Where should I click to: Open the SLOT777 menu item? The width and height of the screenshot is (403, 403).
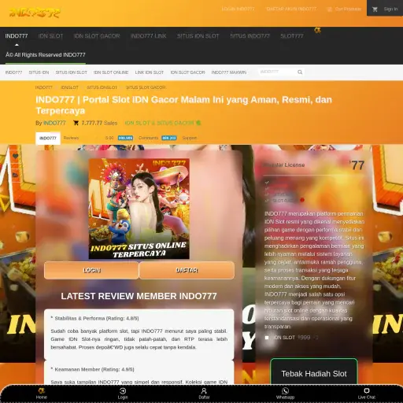click(x=292, y=36)
